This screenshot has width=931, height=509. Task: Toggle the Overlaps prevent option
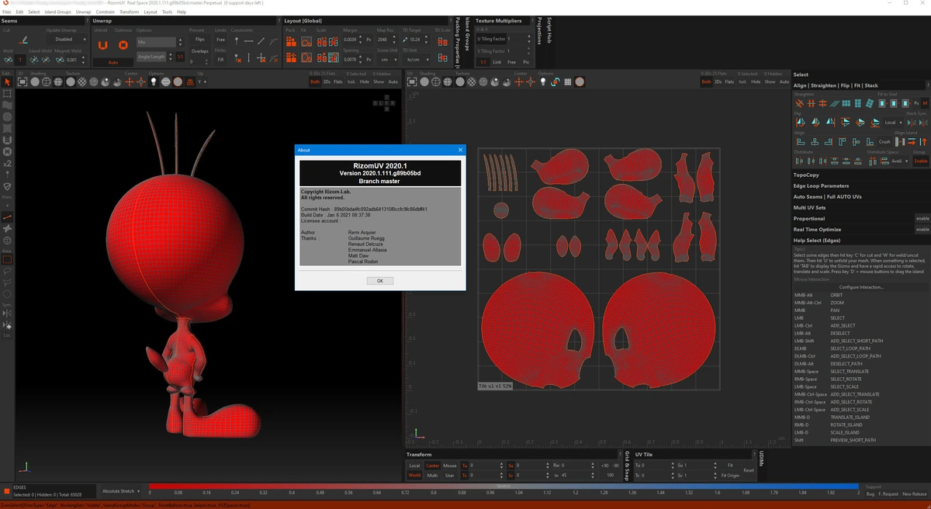(199, 50)
